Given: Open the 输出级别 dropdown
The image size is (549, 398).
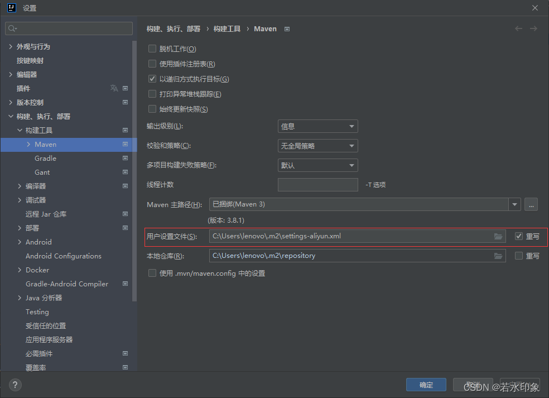Looking at the screenshot, I should click(317, 126).
